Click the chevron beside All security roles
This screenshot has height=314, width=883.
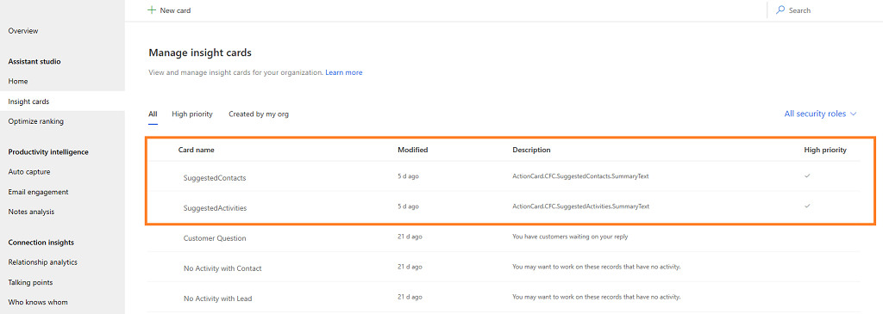(x=853, y=114)
